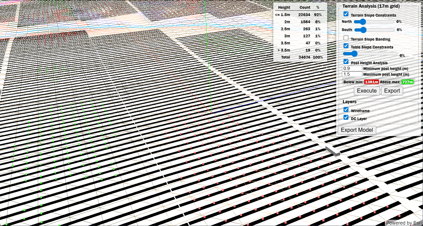
Task: Click the Table Slope Constraints slider
Action: [370, 54]
